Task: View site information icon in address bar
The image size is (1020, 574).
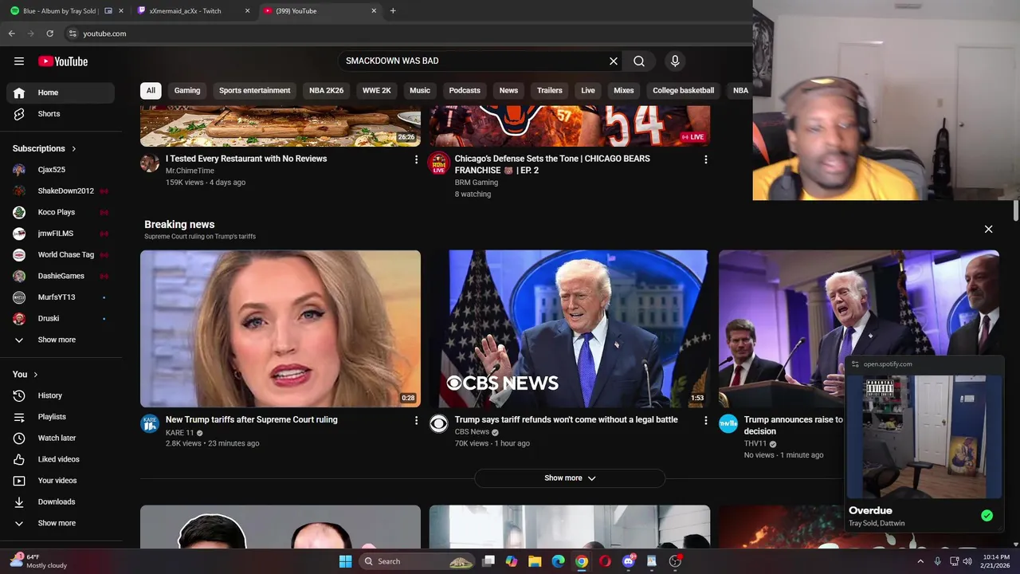Action: [x=72, y=33]
